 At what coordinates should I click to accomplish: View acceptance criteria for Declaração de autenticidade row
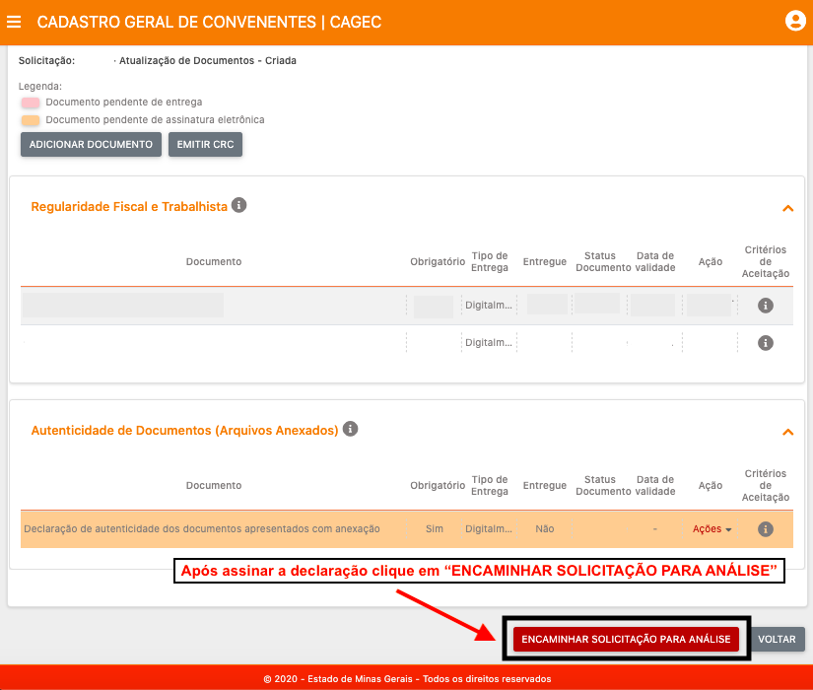click(x=765, y=529)
